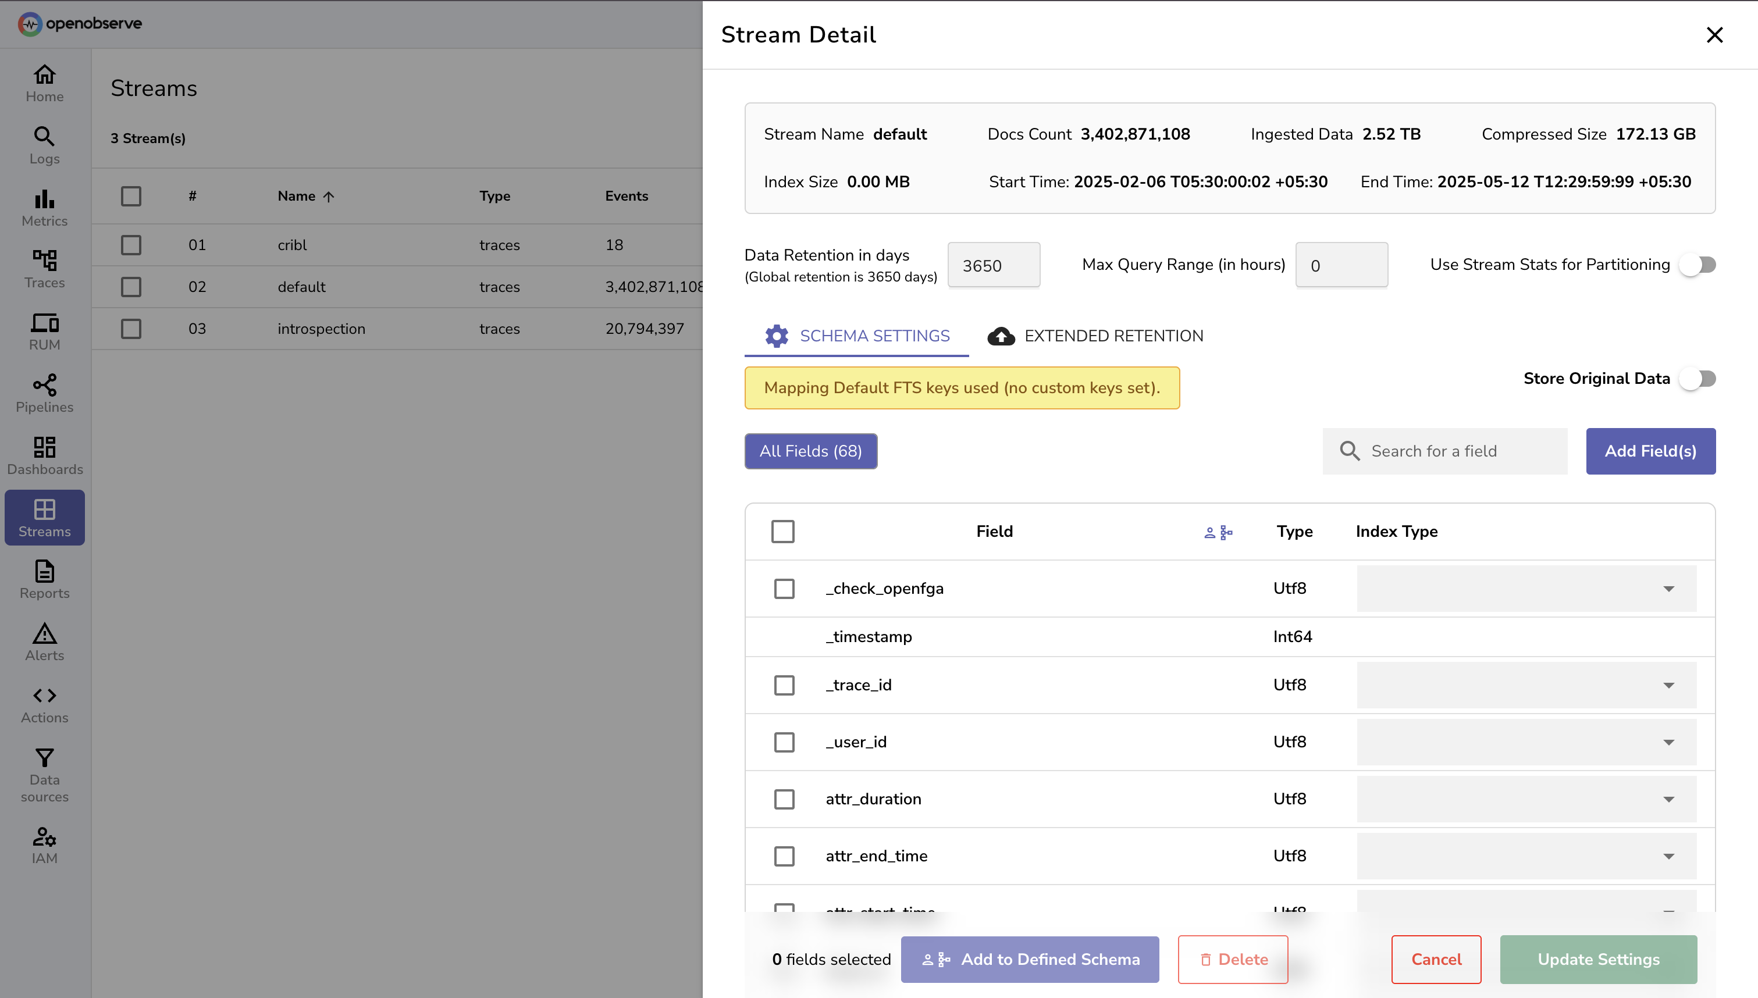This screenshot has height=998, width=1758.
Task: Open the Traces panel
Action: [x=44, y=269]
